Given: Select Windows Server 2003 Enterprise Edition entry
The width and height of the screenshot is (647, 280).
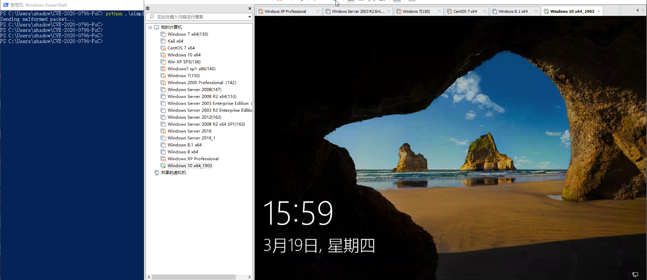Looking at the screenshot, I should (210, 103).
